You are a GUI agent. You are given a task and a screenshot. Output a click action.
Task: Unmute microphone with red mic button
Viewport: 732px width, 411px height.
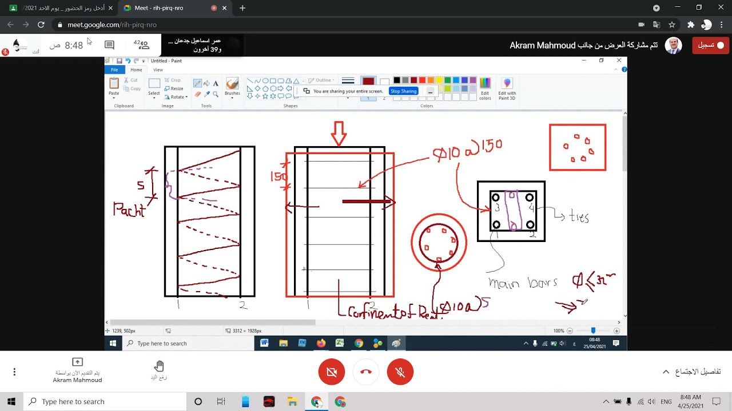(x=400, y=372)
